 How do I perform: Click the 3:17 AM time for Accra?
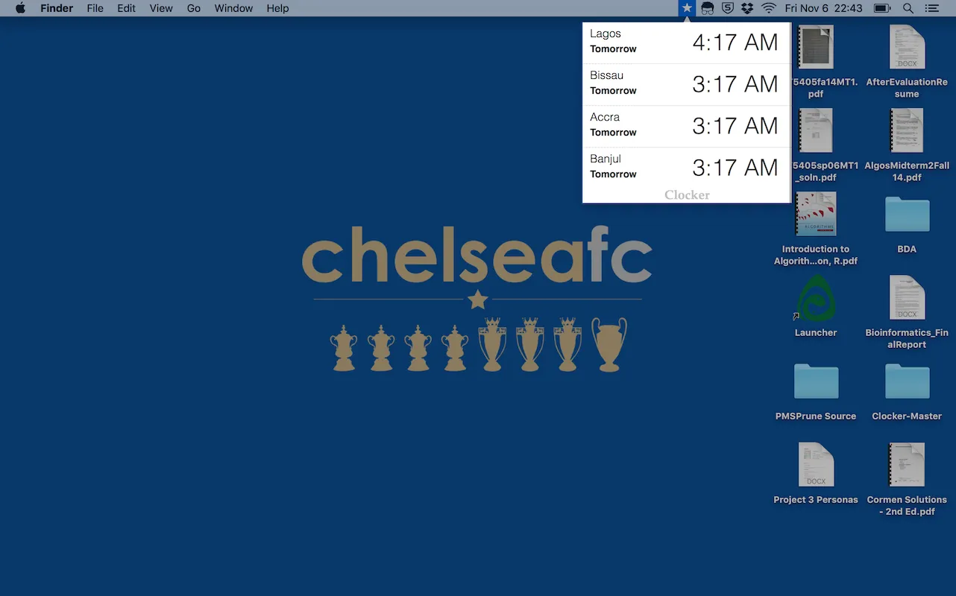point(735,126)
